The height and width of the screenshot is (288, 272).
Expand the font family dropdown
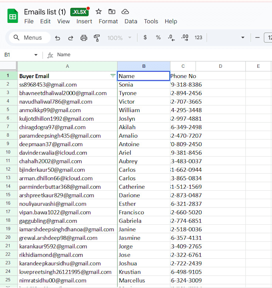[x=243, y=38]
